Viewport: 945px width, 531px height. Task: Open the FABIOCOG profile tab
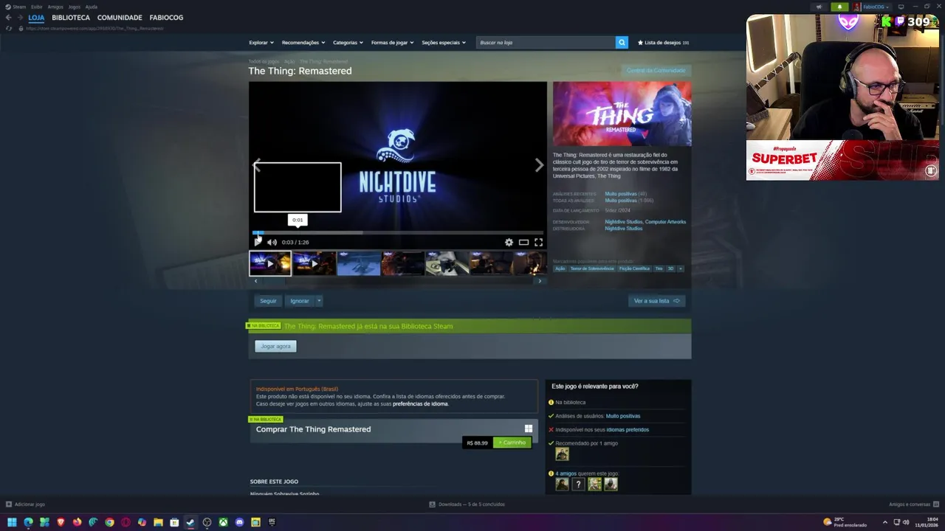tap(166, 18)
